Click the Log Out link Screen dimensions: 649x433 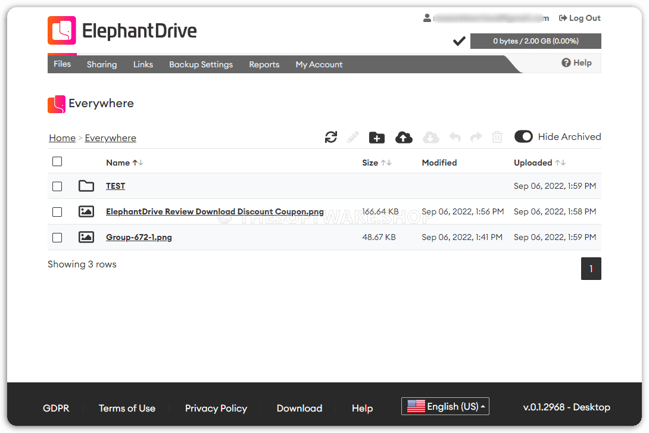point(579,18)
